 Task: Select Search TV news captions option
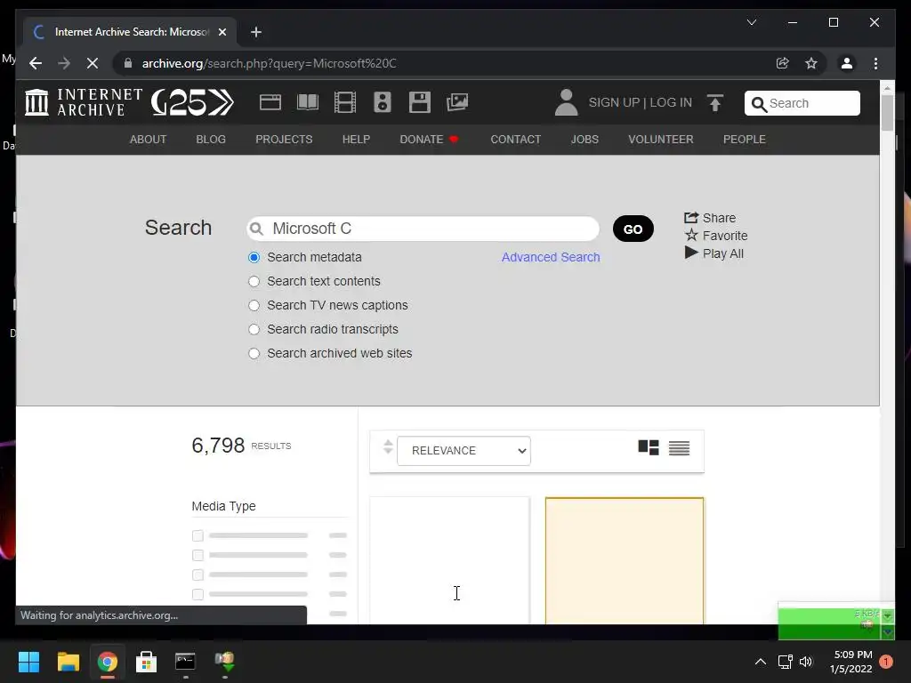254,306
